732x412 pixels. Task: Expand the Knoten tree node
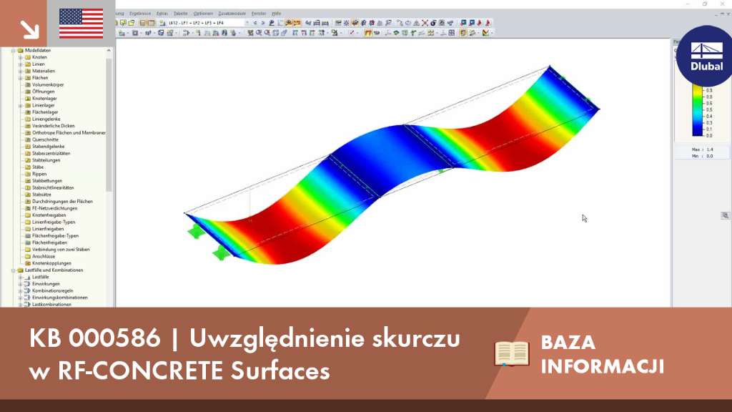tap(21, 57)
